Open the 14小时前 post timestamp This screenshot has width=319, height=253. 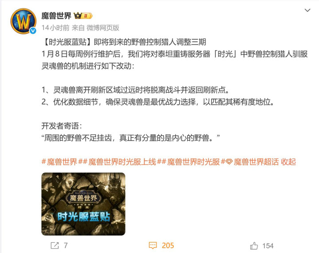point(55,28)
